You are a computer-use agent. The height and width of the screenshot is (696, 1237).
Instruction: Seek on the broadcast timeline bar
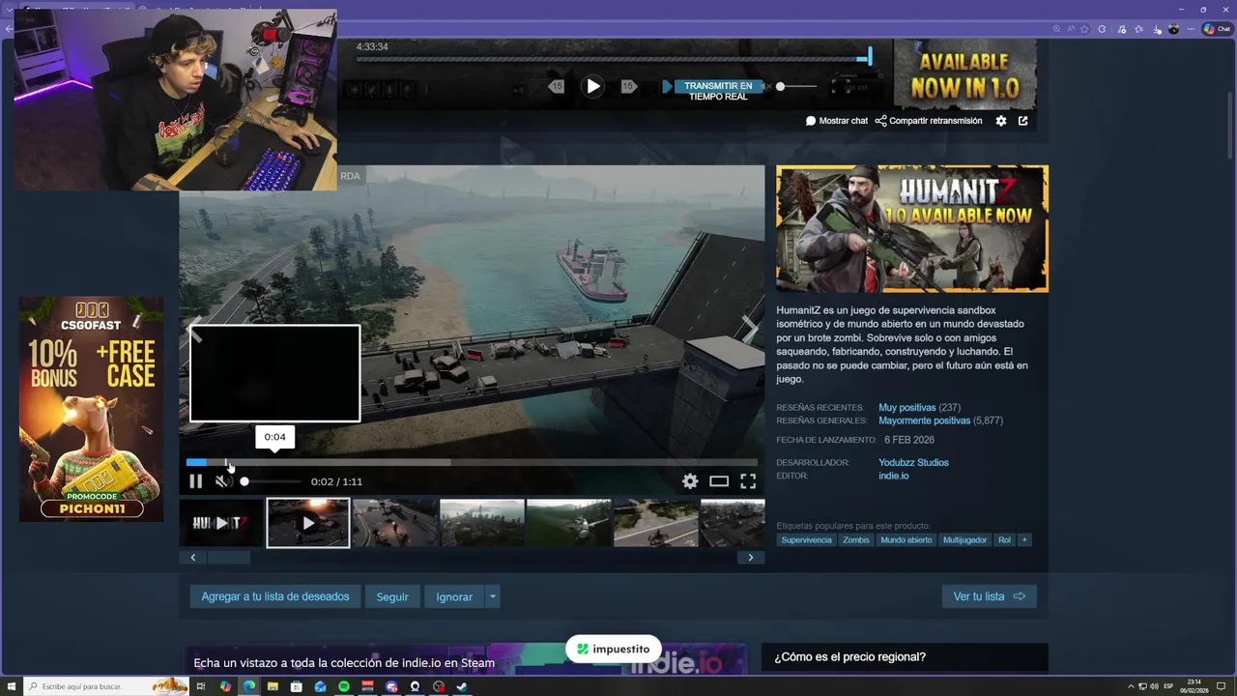point(614,58)
